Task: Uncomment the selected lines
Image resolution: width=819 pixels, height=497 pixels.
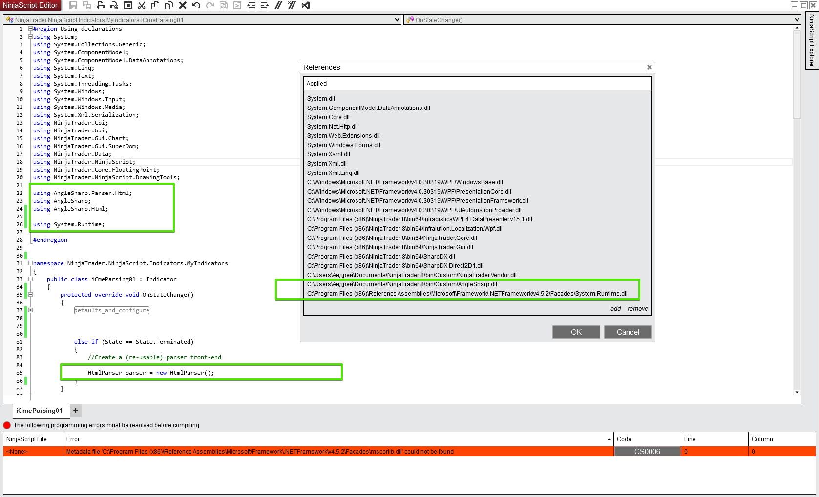Action: (x=292, y=5)
